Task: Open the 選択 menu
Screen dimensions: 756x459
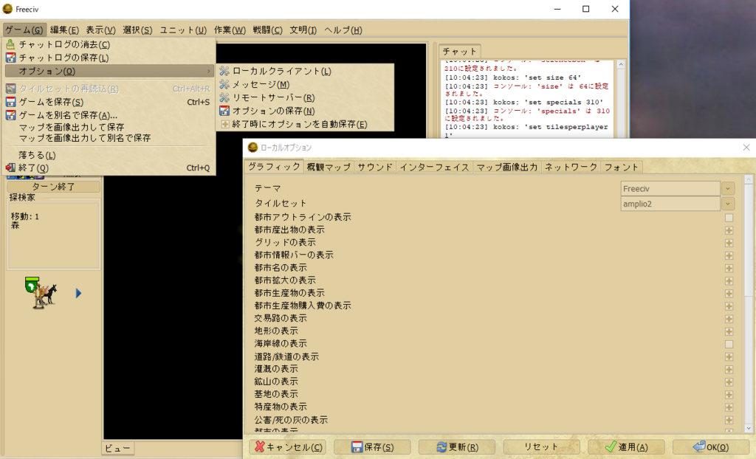Action: click(137, 30)
